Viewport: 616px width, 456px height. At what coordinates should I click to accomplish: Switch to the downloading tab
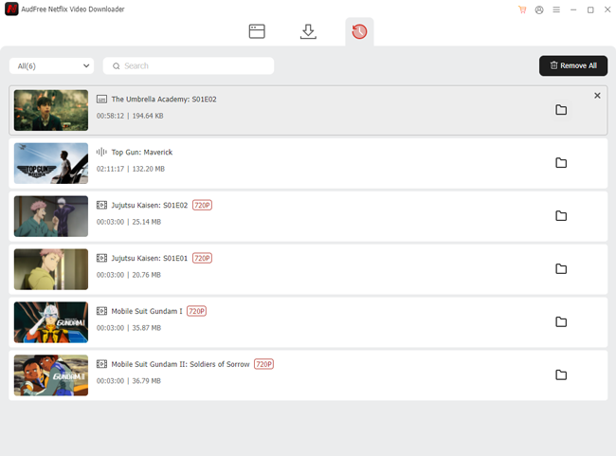[x=308, y=31]
